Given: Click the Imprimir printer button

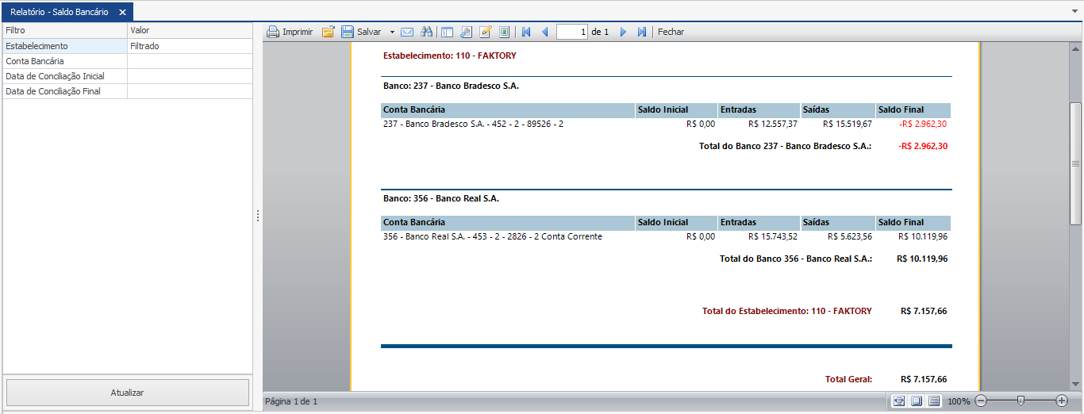Looking at the screenshot, I should click(290, 32).
